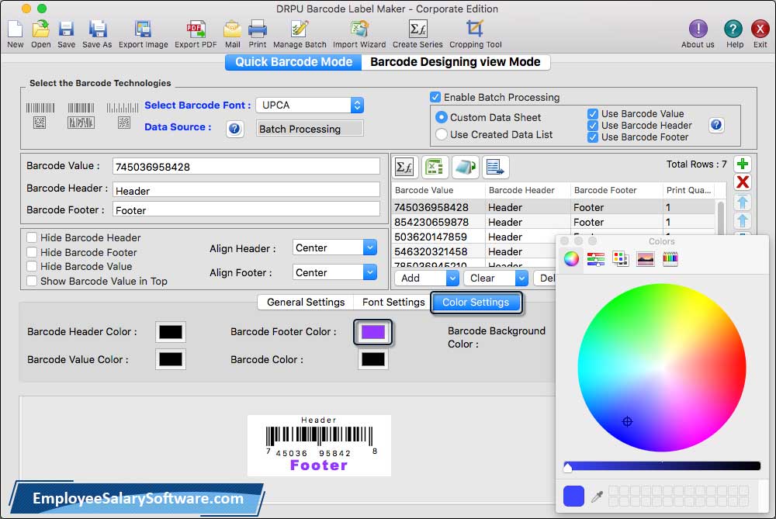Click the Barcode Header Color swatch
This screenshot has width=776, height=519.
coord(170,331)
